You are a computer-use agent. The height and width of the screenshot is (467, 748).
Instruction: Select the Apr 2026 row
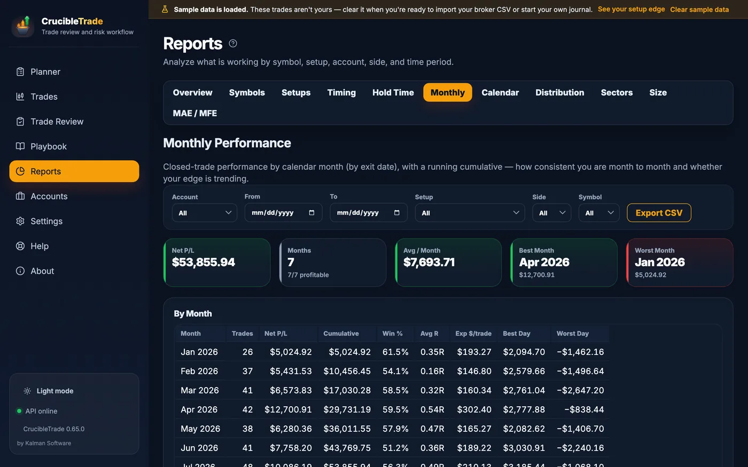pos(392,410)
